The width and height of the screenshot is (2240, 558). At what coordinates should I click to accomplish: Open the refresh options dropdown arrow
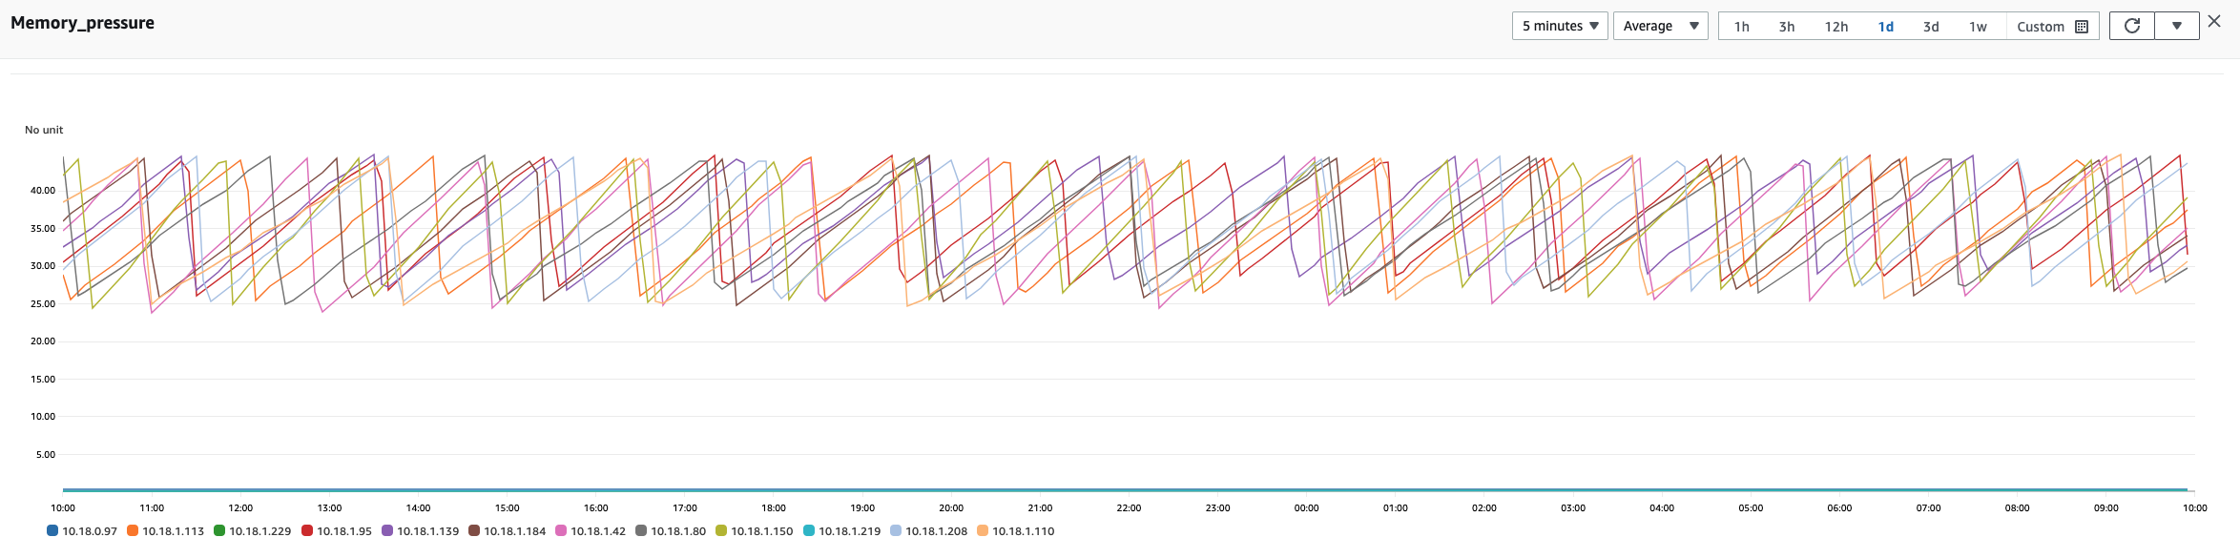[x=2177, y=26]
